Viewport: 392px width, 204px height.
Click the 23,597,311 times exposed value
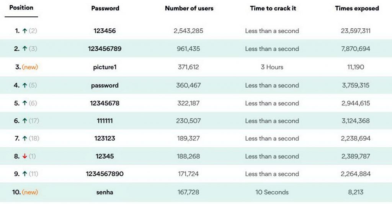click(356, 31)
